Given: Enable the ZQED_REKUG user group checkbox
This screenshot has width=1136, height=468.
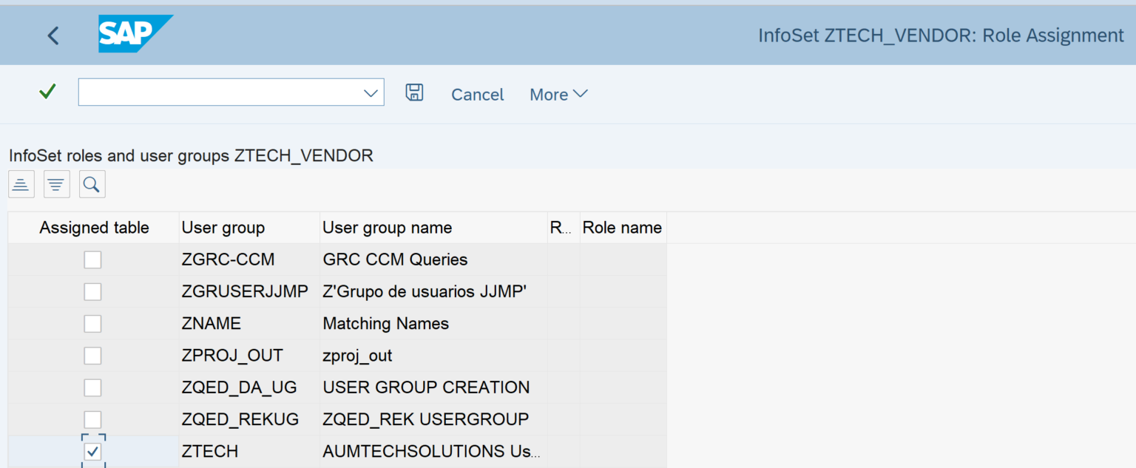Looking at the screenshot, I should [x=92, y=418].
